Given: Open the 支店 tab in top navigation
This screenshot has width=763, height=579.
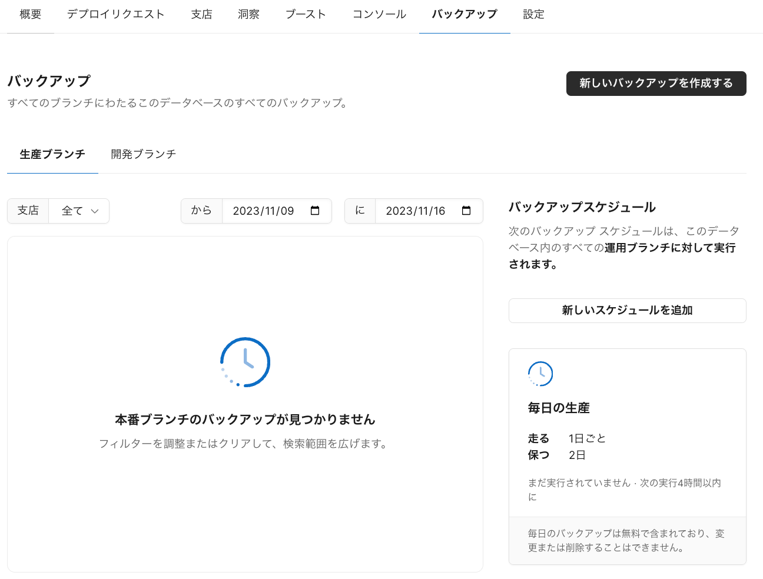Looking at the screenshot, I should click(201, 14).
